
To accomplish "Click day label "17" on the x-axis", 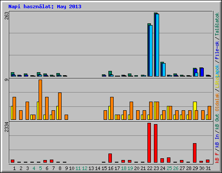I will click(117, 168).
